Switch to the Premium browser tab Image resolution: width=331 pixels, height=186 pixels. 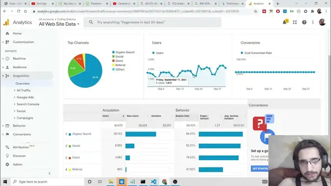tap(97, 4)
